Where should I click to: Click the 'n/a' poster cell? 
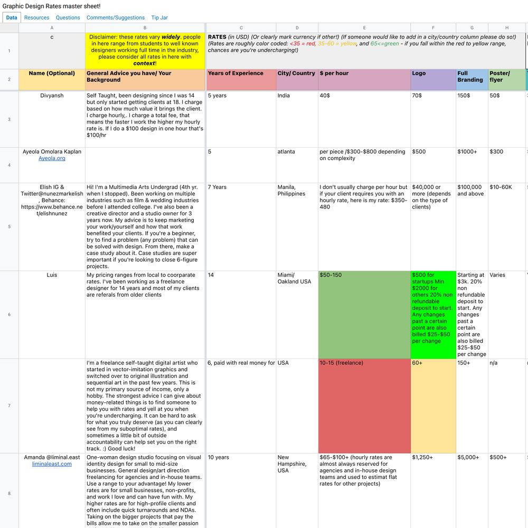(507, 406)
